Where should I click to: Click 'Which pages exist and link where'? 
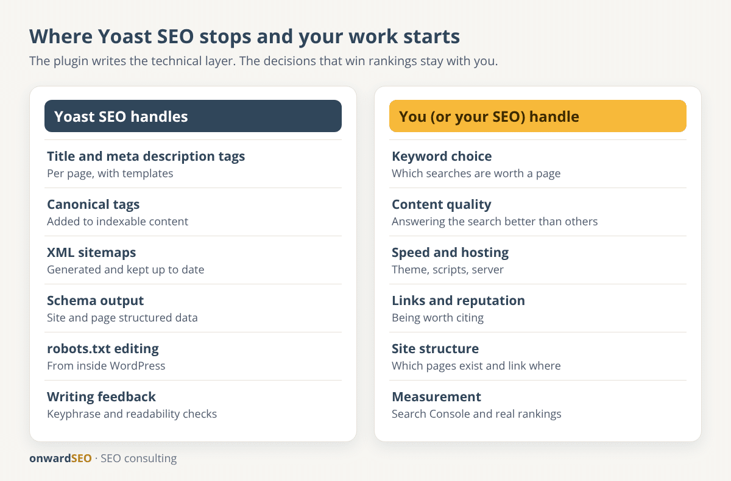(x=476, y=366)
